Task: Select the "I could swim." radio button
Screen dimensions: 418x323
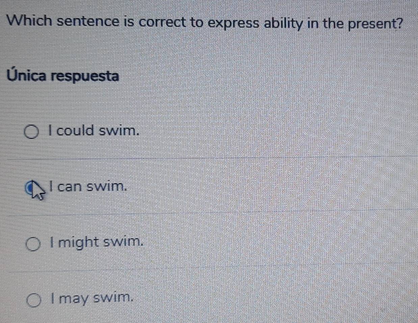Action: 31,132
